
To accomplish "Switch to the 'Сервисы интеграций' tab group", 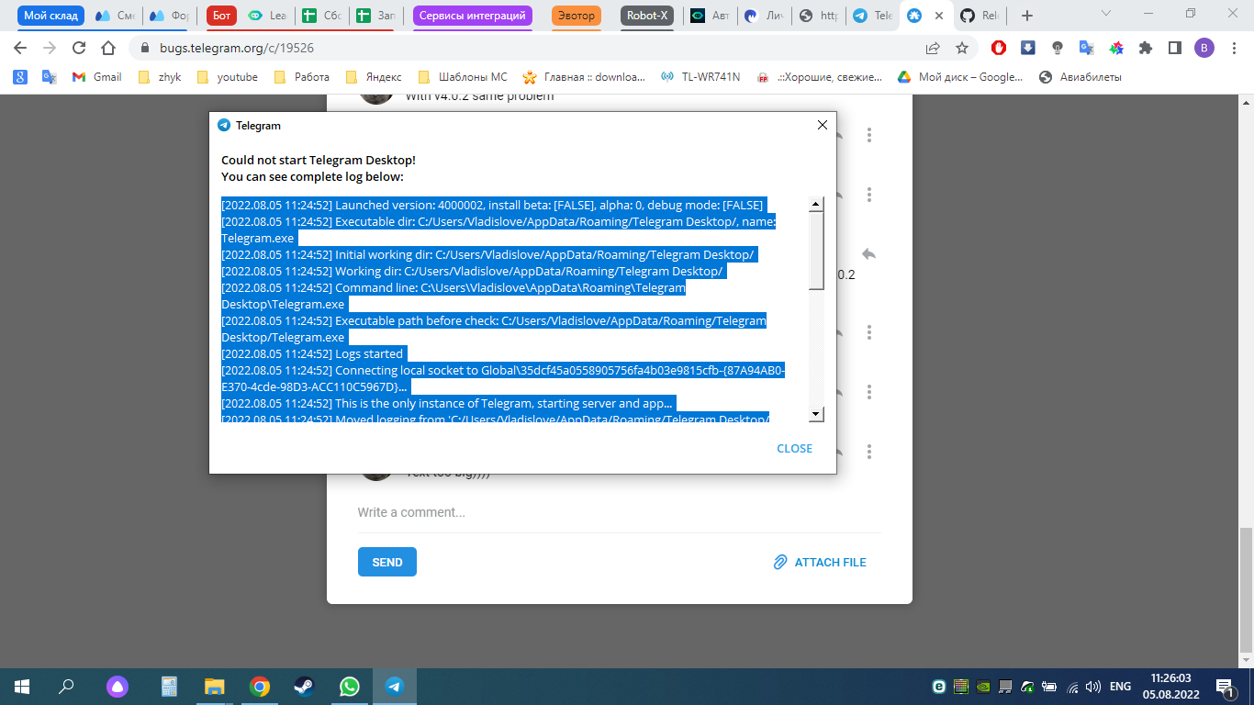I will 473,16.
